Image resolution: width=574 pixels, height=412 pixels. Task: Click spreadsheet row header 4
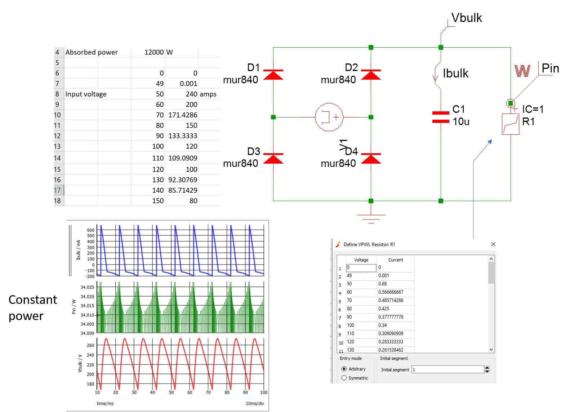59,52
